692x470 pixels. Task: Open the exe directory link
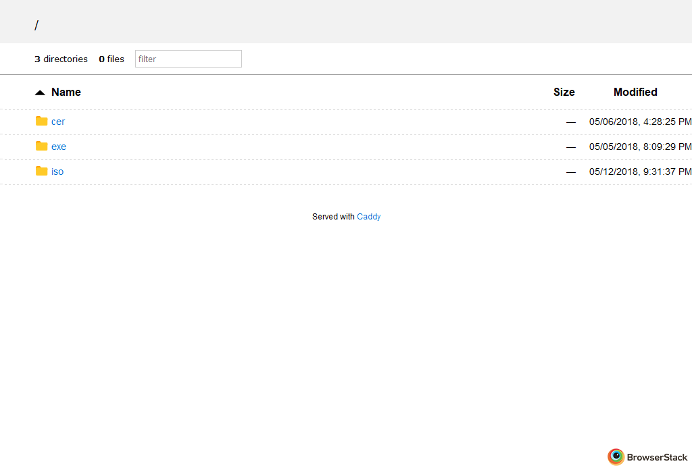click(x=59, y=147)
